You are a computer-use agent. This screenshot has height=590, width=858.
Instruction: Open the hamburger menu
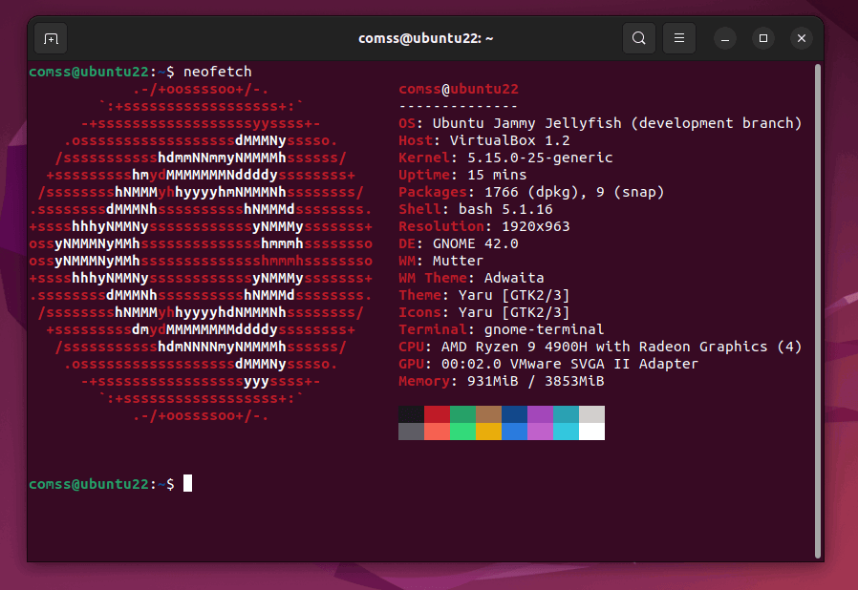679,38
